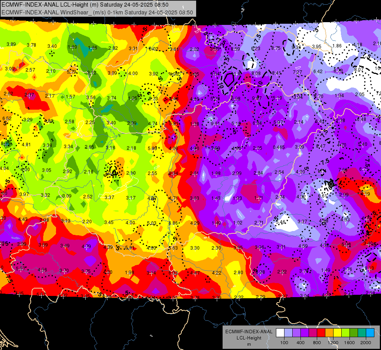Click the map value 8.41

point(277,73)
